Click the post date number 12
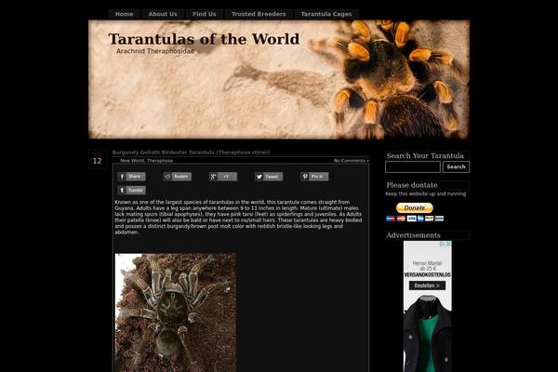558x372 pixels. pyautogui.click(x=97, y=161)
